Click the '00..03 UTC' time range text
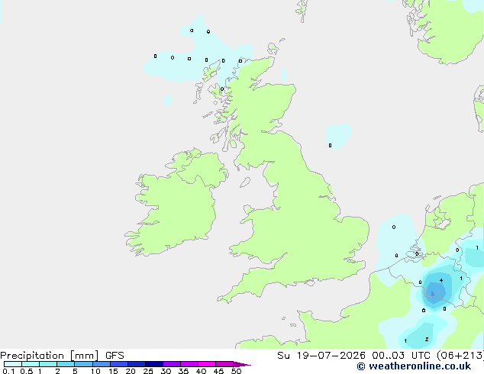This screenshot has width=484, height=374. click(x=401, y=356)
